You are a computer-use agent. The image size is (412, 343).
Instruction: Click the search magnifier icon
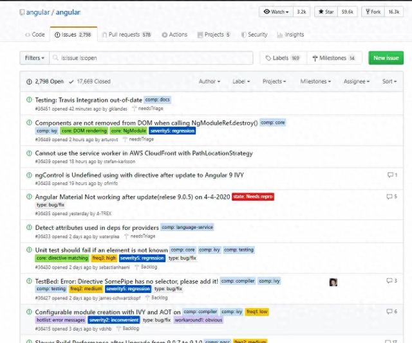click(x=55, y=58)
